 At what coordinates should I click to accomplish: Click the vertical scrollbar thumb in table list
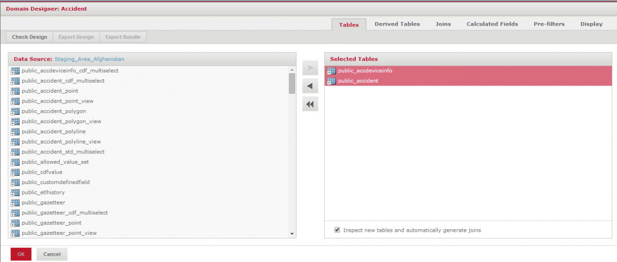(292, 84)
